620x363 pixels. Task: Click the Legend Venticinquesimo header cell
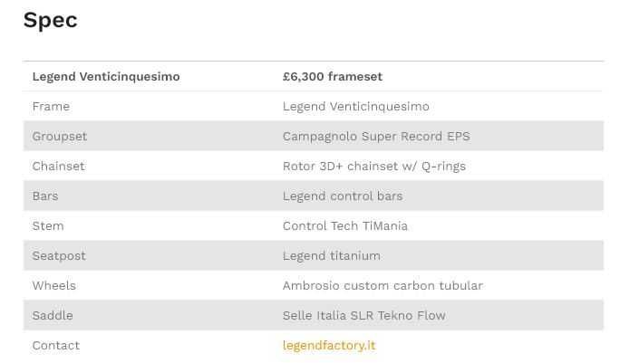pyautogui.click(x=106, y=77)
